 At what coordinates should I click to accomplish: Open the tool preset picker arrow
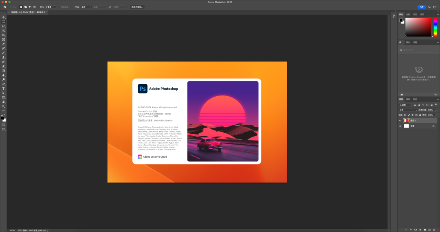click(15, 7)
